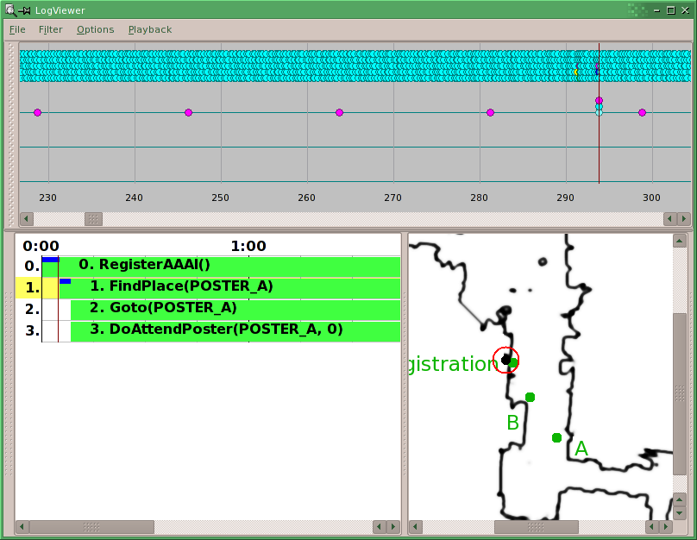Click map vertical scrollbar thumb

680,394
